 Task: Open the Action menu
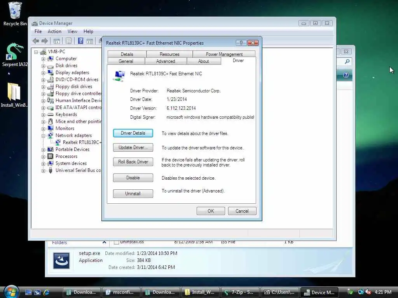coord(54,31)
